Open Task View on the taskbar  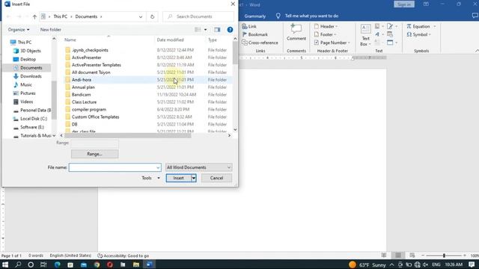[43, 265]
